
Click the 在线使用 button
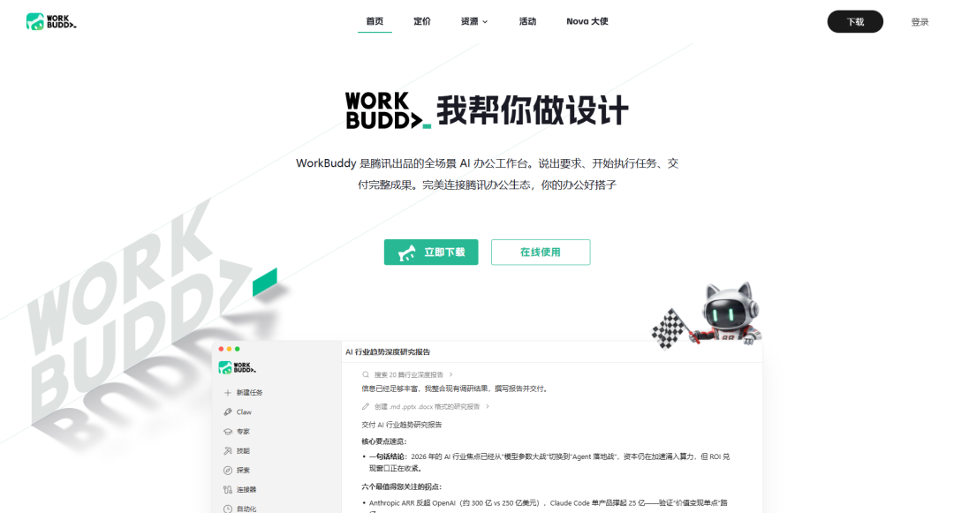(541, 253)
